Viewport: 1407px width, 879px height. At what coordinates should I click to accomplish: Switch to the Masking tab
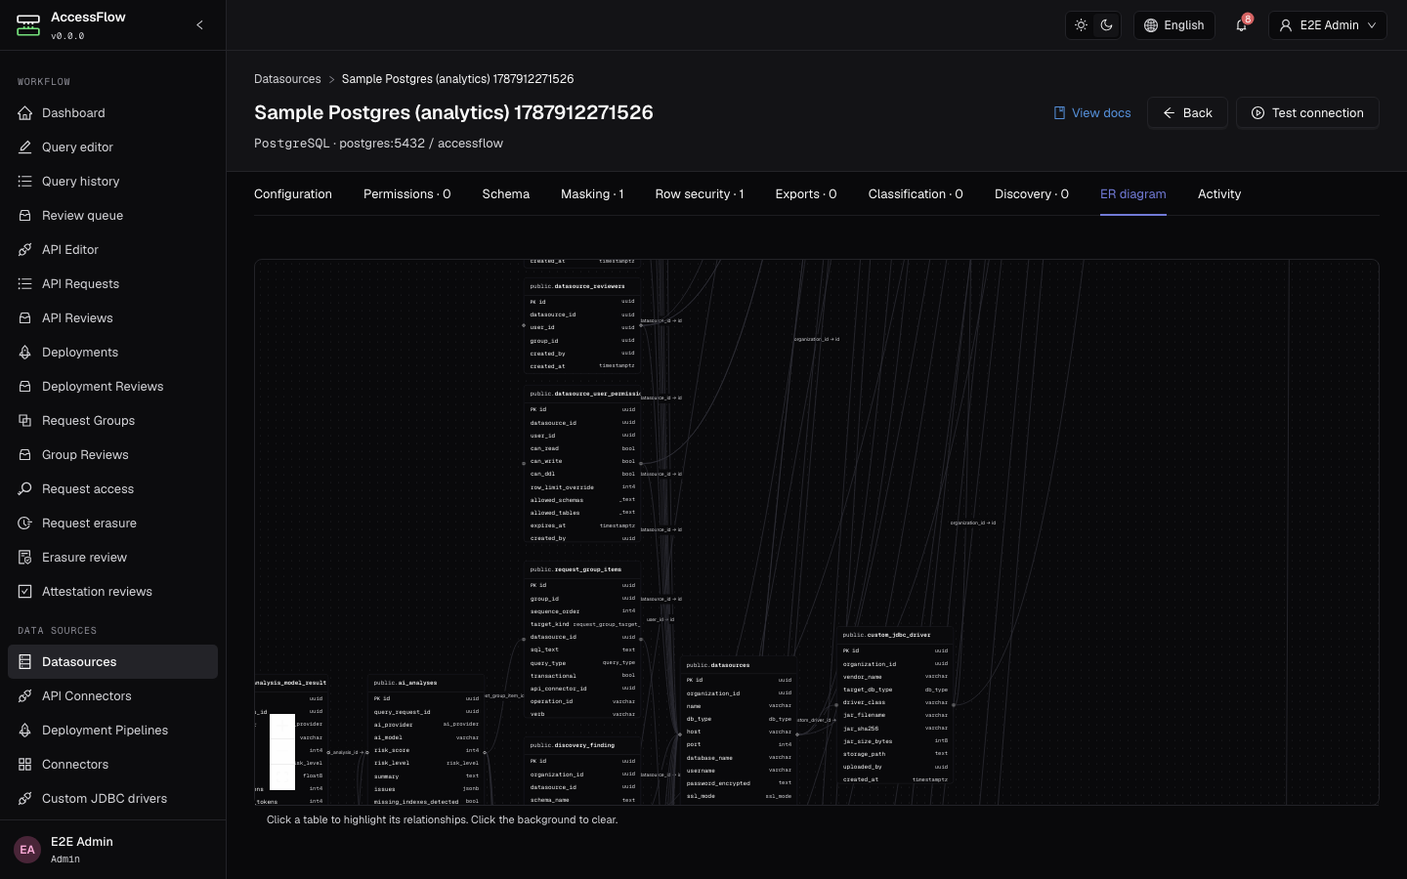pos(592,194)
